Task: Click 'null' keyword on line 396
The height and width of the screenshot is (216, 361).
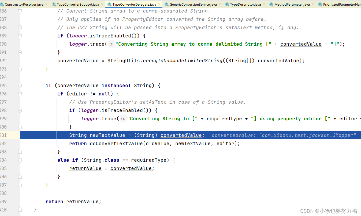Action: tap(105, 94)
